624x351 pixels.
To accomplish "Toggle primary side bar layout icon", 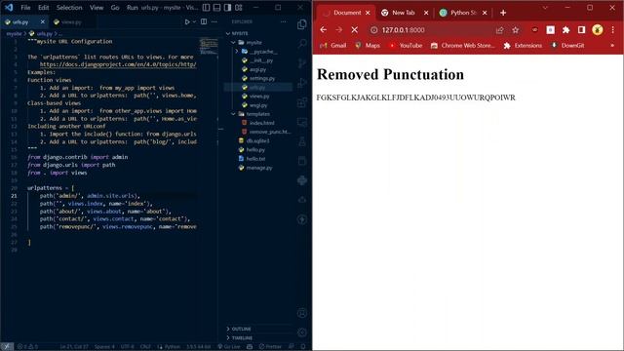I will tap(206, 8).
